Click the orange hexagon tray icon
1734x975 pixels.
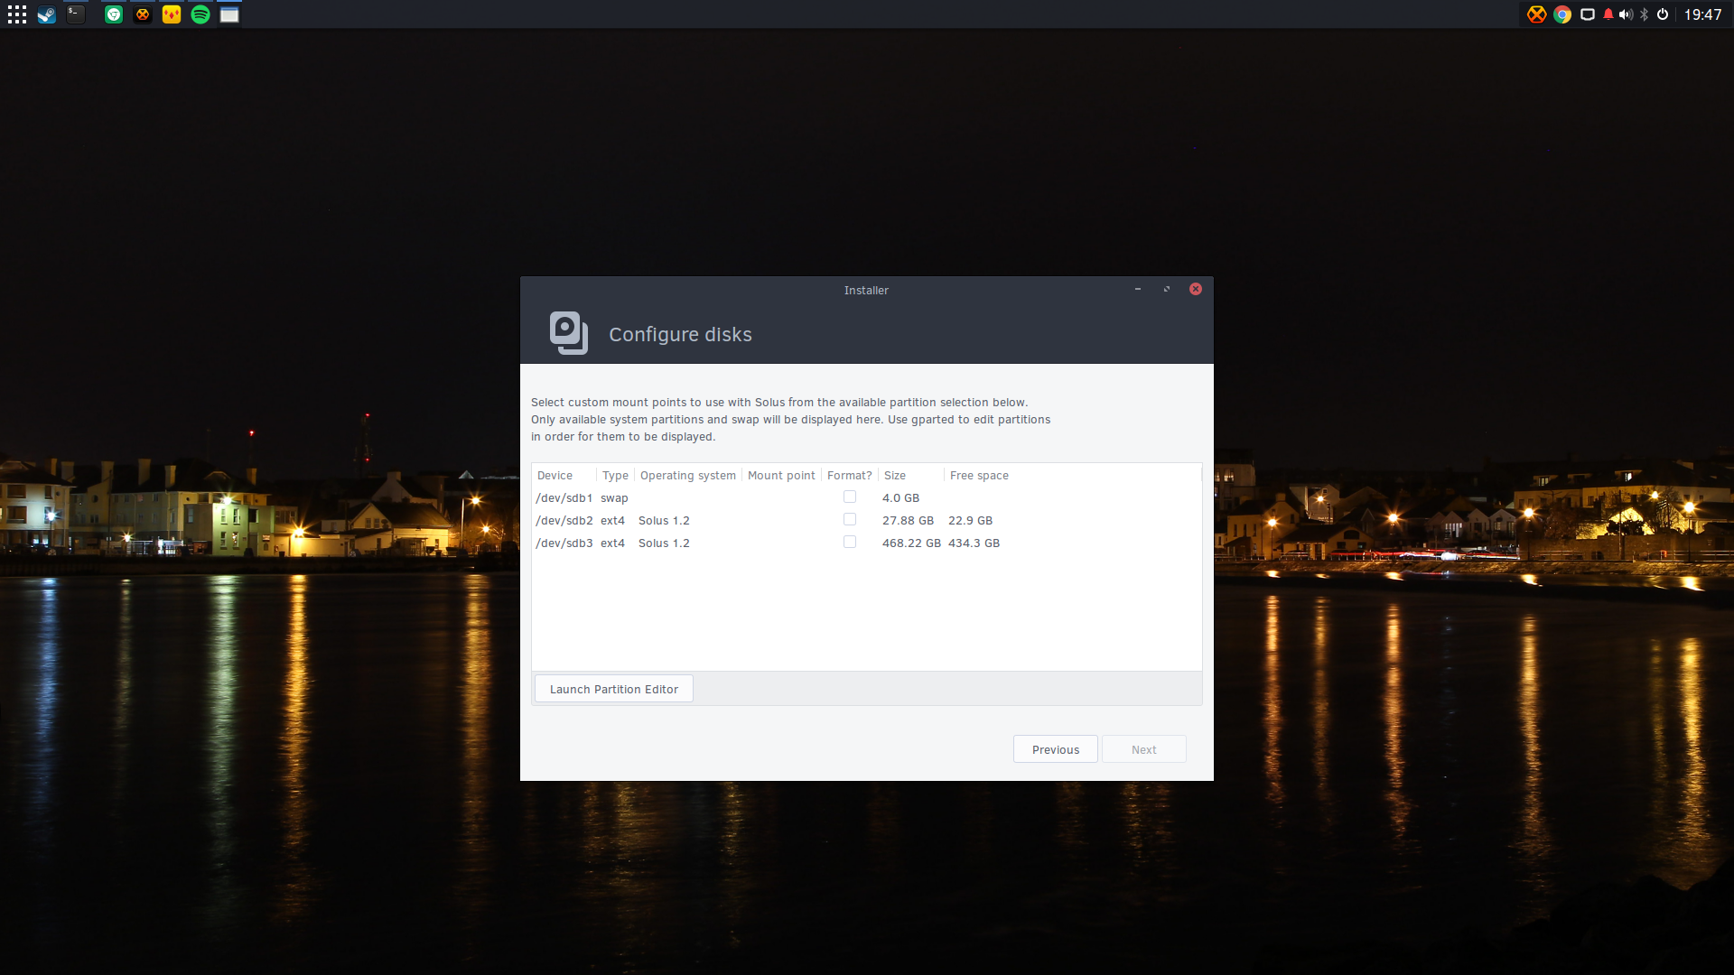point(1536,14)
